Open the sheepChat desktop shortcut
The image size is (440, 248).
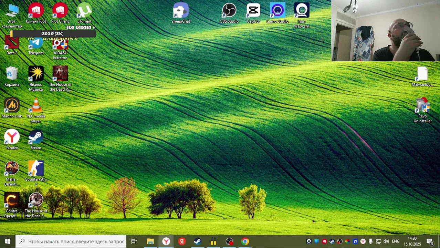click(x=181, y=13)
